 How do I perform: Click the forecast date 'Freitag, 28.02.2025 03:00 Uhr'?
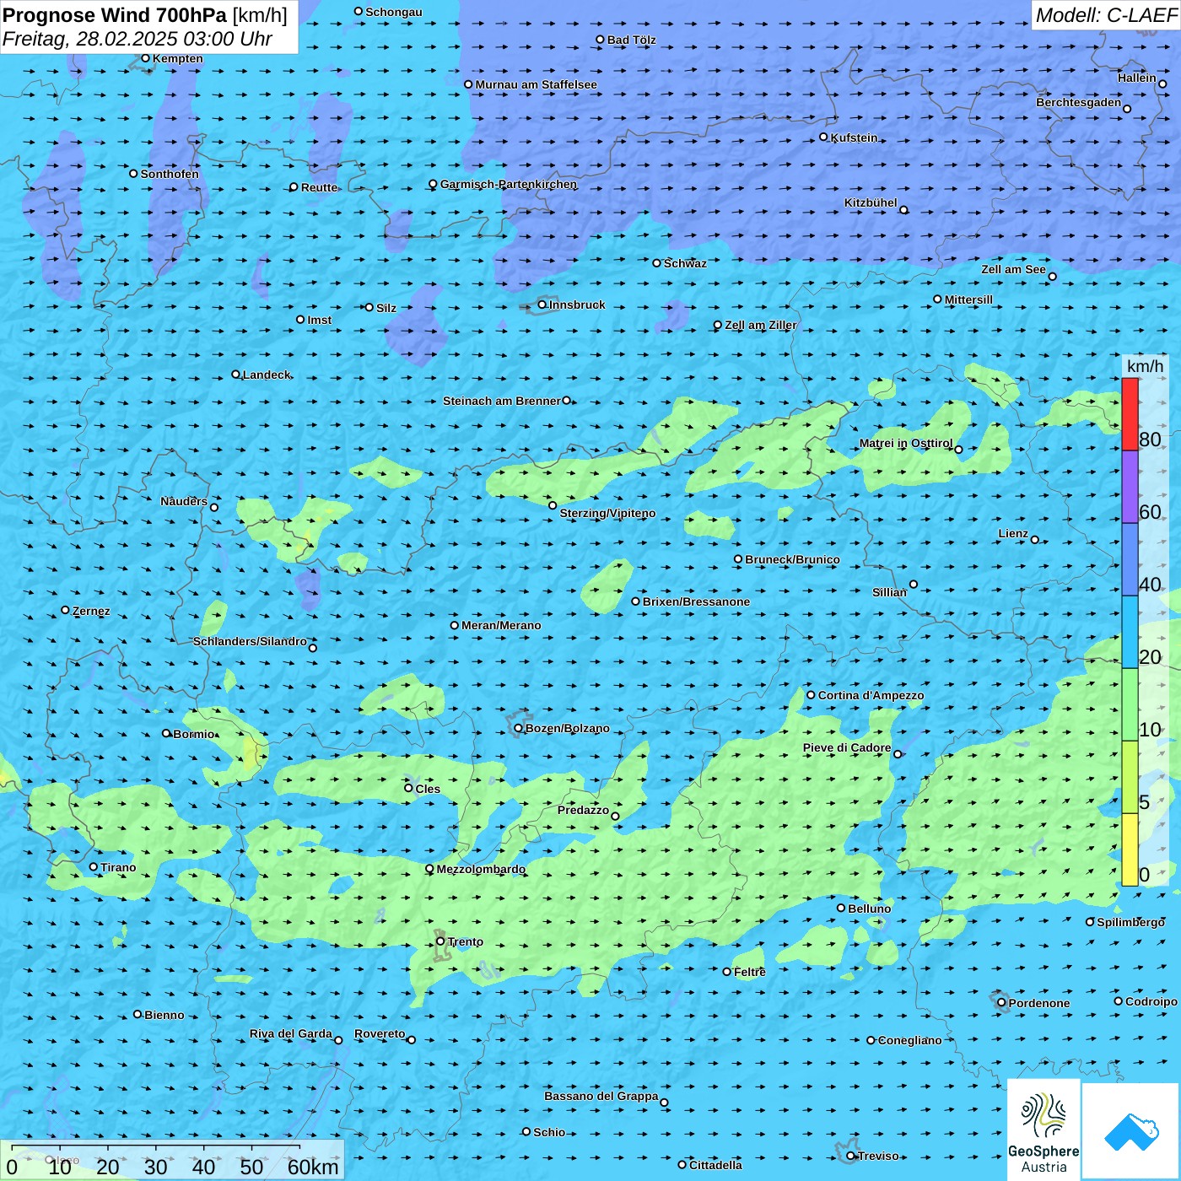(138, 39)
